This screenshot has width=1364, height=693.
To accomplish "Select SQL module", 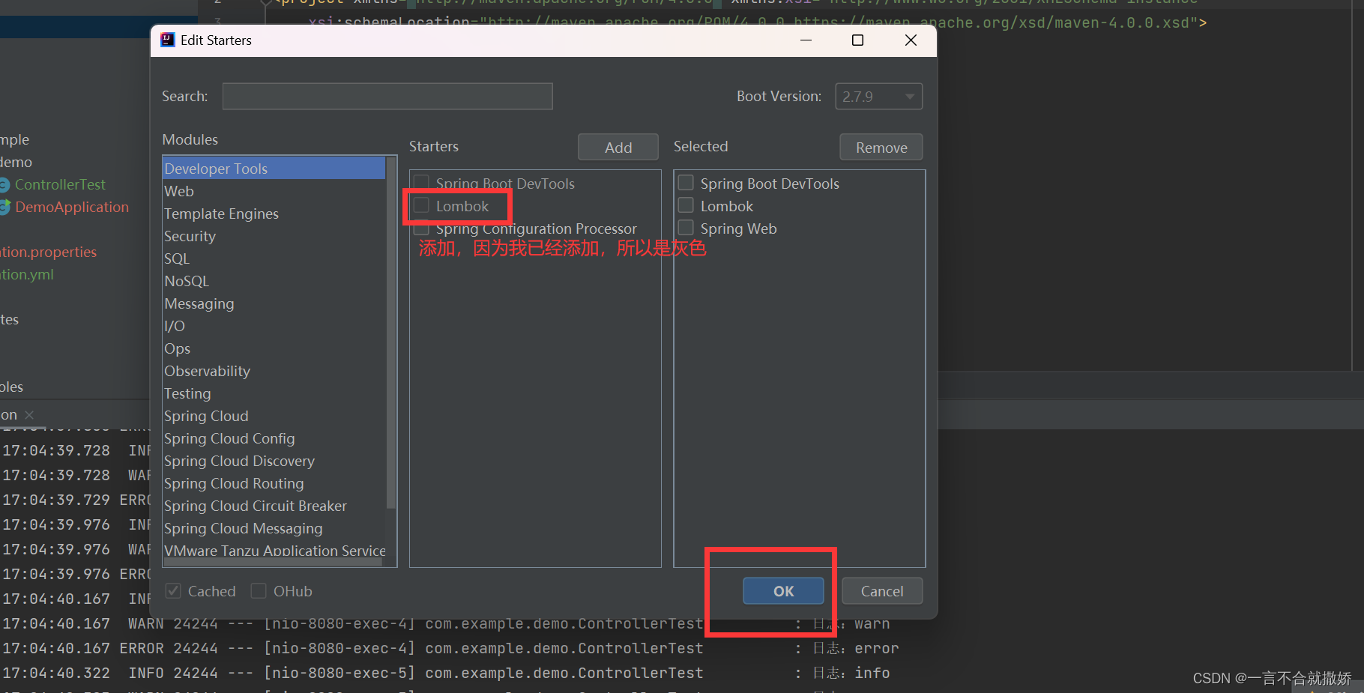I will pos(274,258).
